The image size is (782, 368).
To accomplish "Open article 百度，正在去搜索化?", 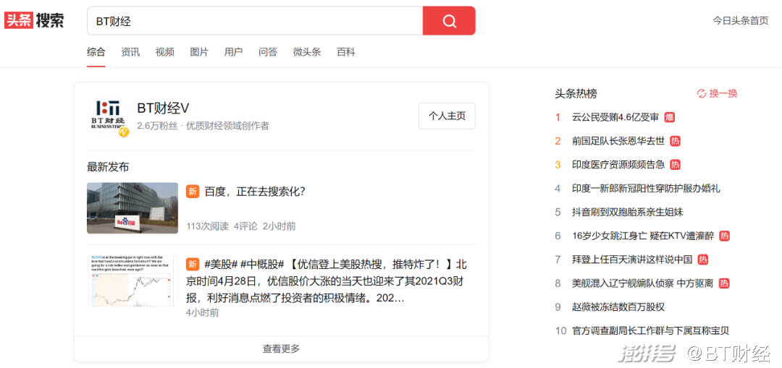I will 254,192.
